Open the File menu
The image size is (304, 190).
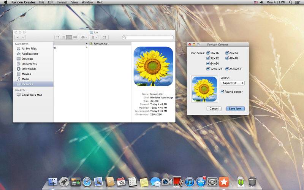tap(41, 2)
